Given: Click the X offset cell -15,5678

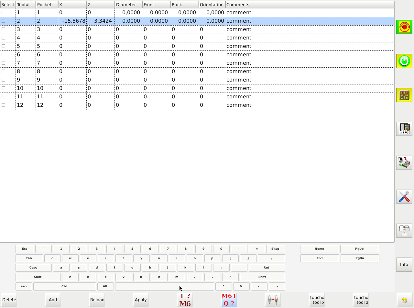Looking at the screenshot, I should tap(72, 21).
